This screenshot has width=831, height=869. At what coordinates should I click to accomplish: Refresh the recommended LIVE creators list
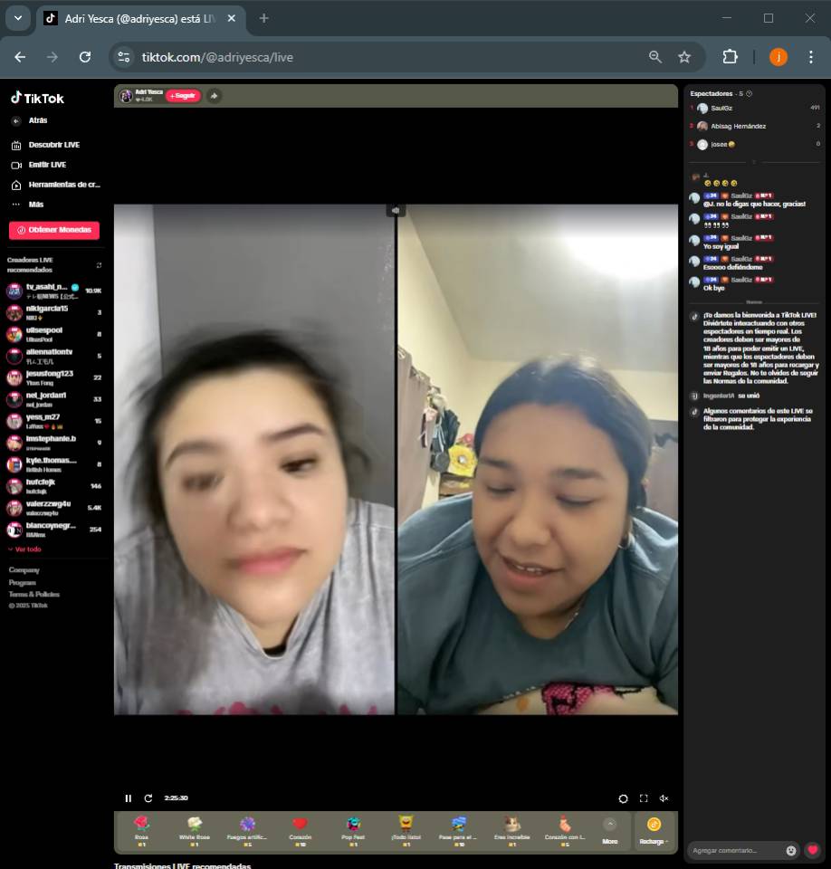point(99,265)
